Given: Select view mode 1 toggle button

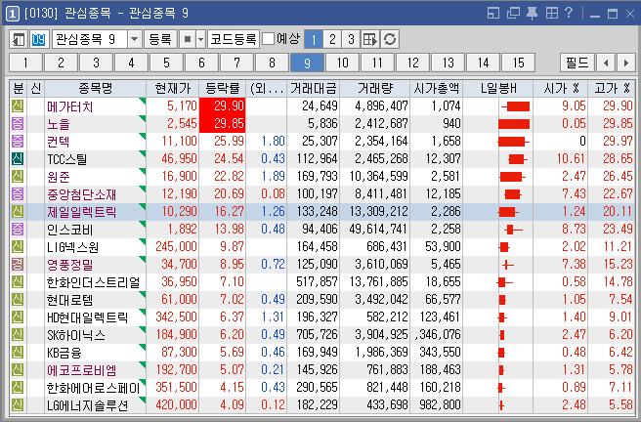Looking at the screenshot, I should click(x=314, y=40).
